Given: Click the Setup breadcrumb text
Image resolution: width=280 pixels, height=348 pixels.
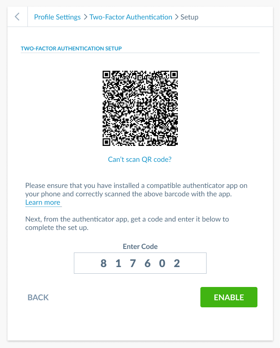Looking at the screenshot, I should 189,17.
